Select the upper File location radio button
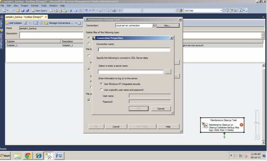Viewport: 267px width, 161px height. coord(89,56)
